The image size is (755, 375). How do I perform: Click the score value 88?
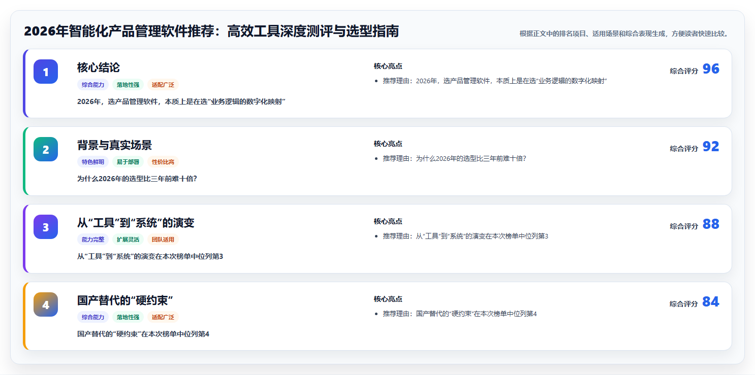click(x=711, y=224)
